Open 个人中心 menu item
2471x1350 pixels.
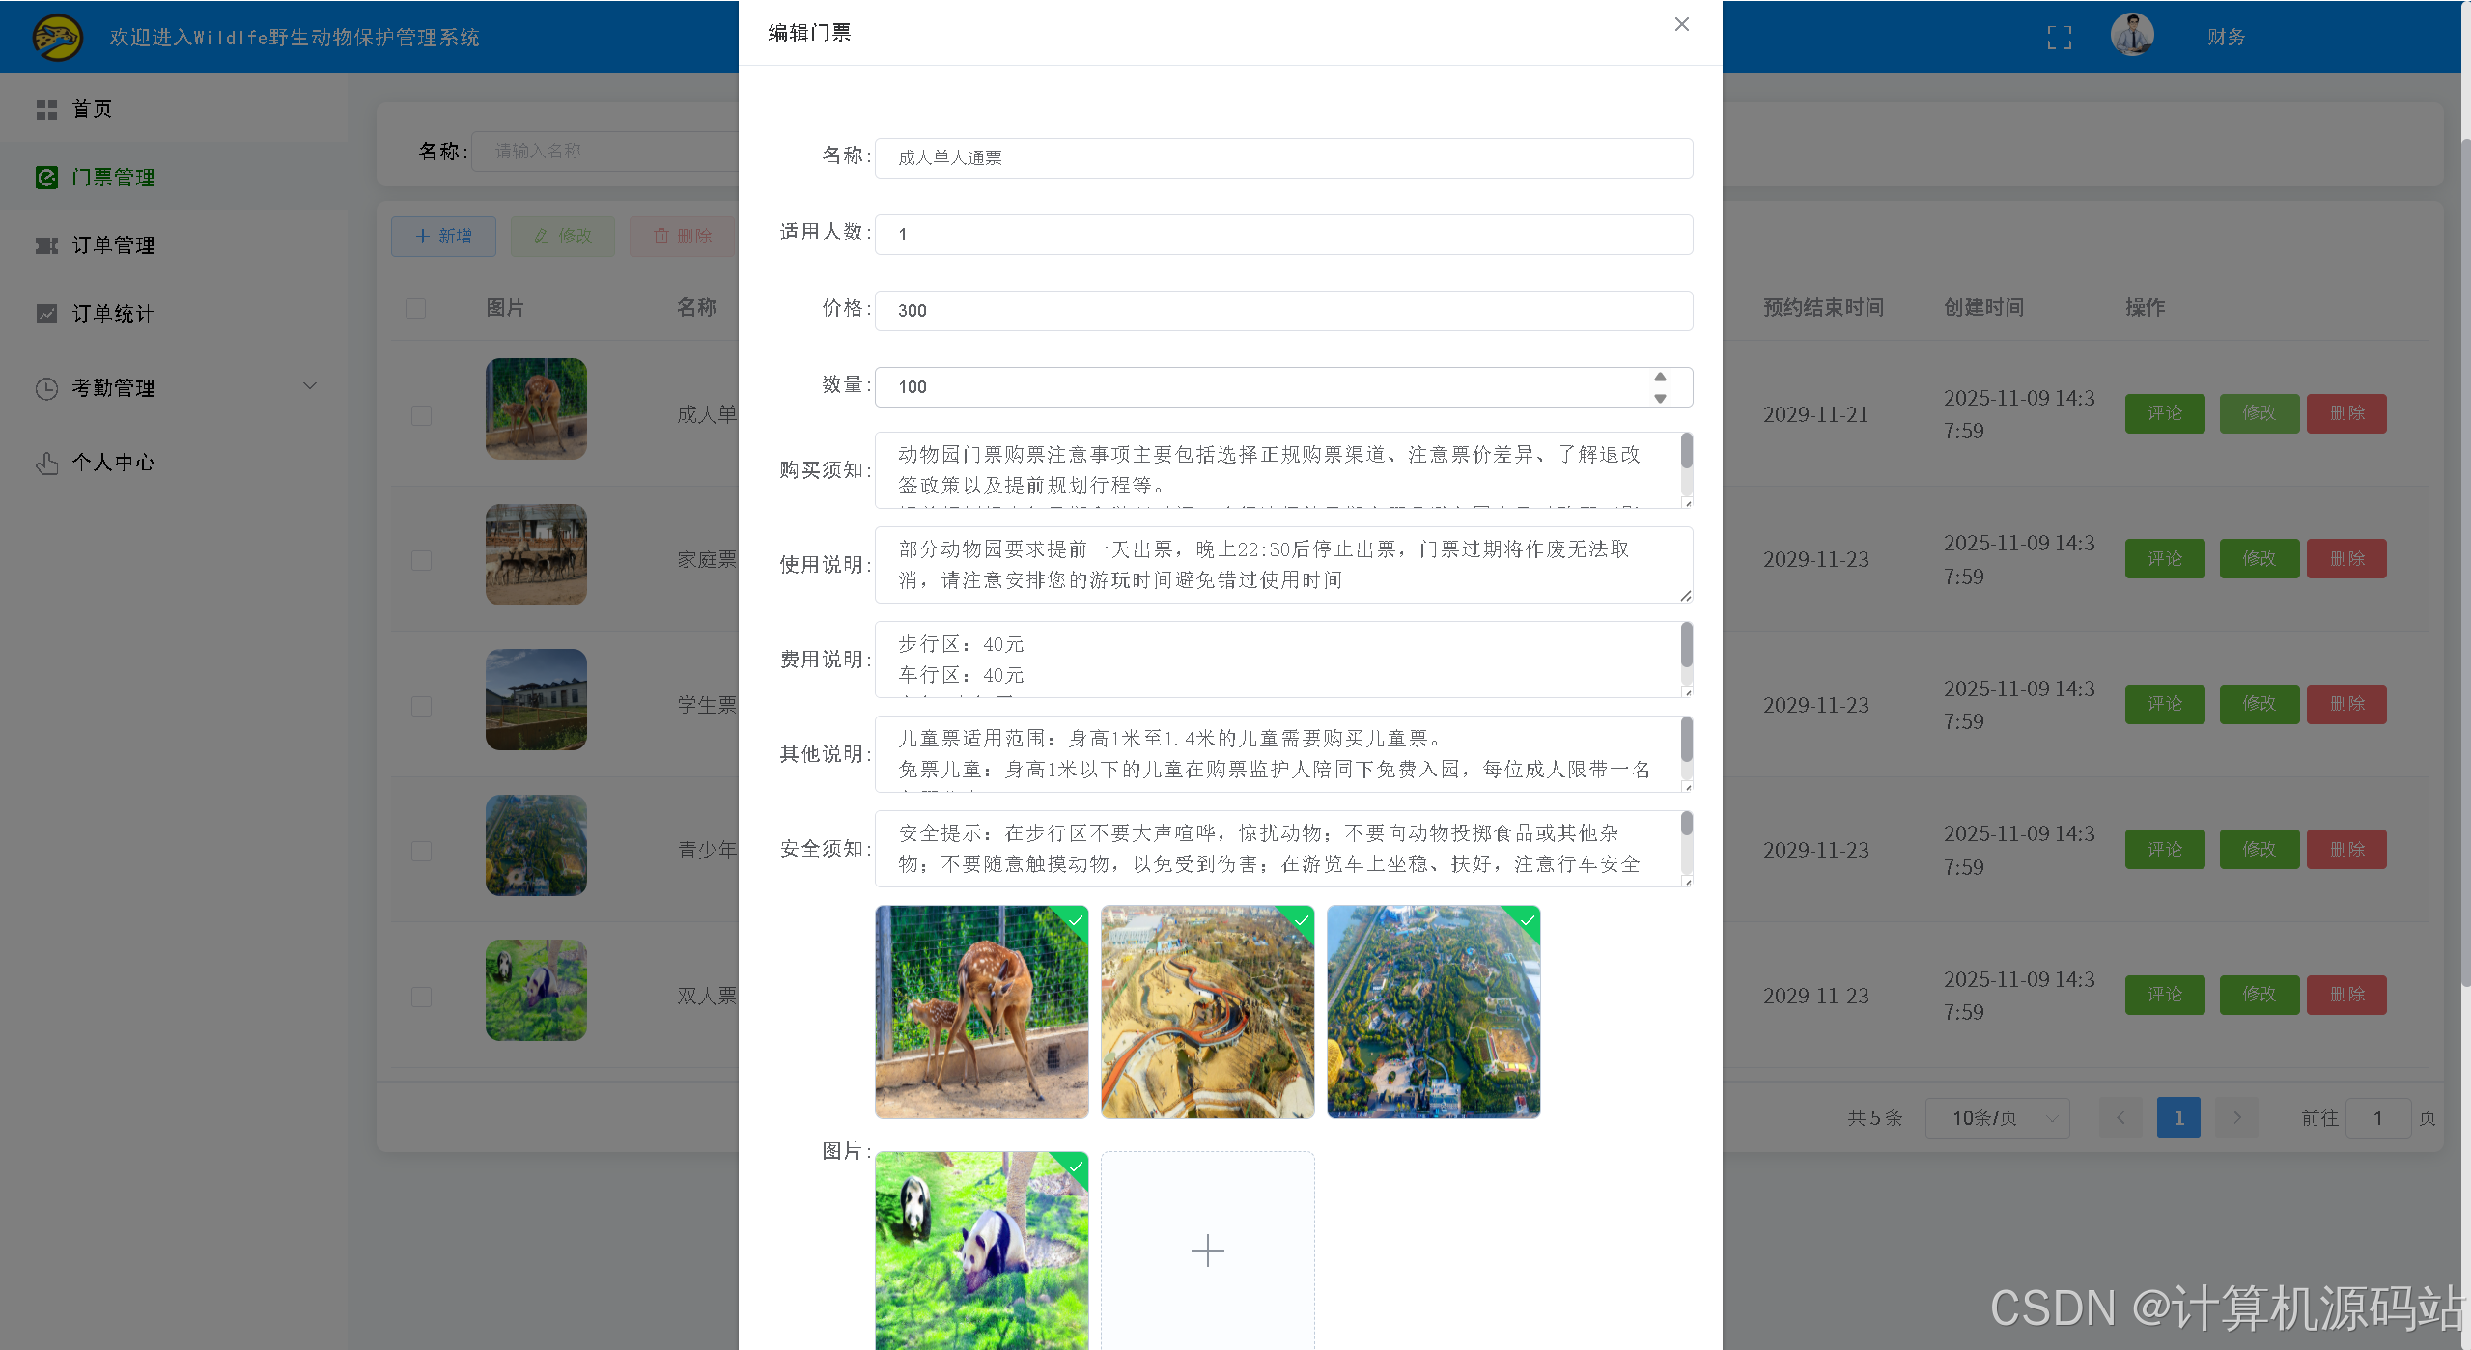(174, 462)
